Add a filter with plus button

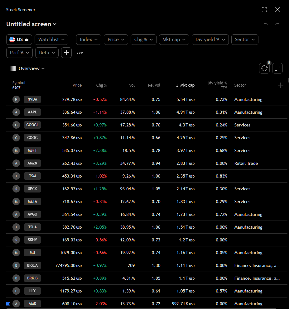66,53
